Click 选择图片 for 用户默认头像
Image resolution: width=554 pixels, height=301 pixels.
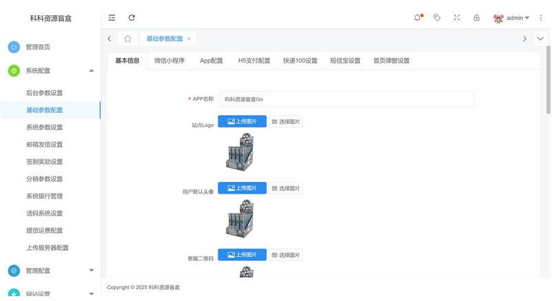pyautogui.click(x=286, y=188)
